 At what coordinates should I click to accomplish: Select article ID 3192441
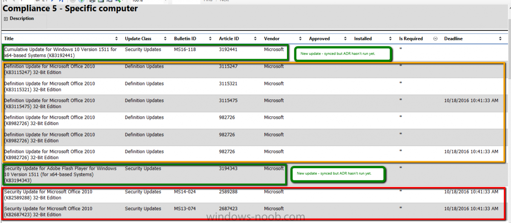coord(228,49)
